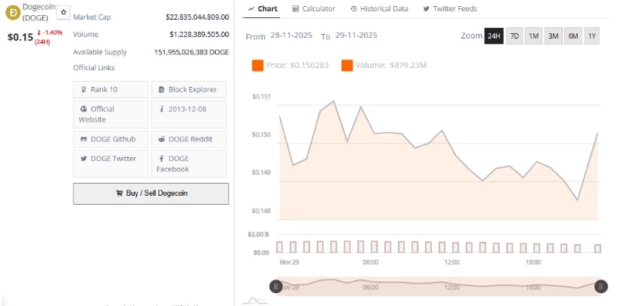
Task: Open the DOGE Twitter page
Action: pos(110,159)
